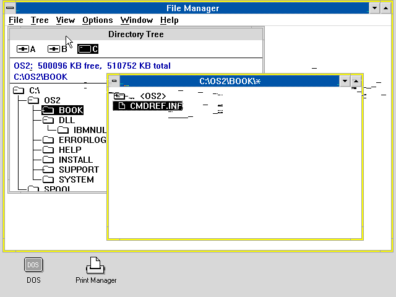Click the C:\ root folder icon
The width and height of the screenshot is (396, 297).
coord(19,90)
